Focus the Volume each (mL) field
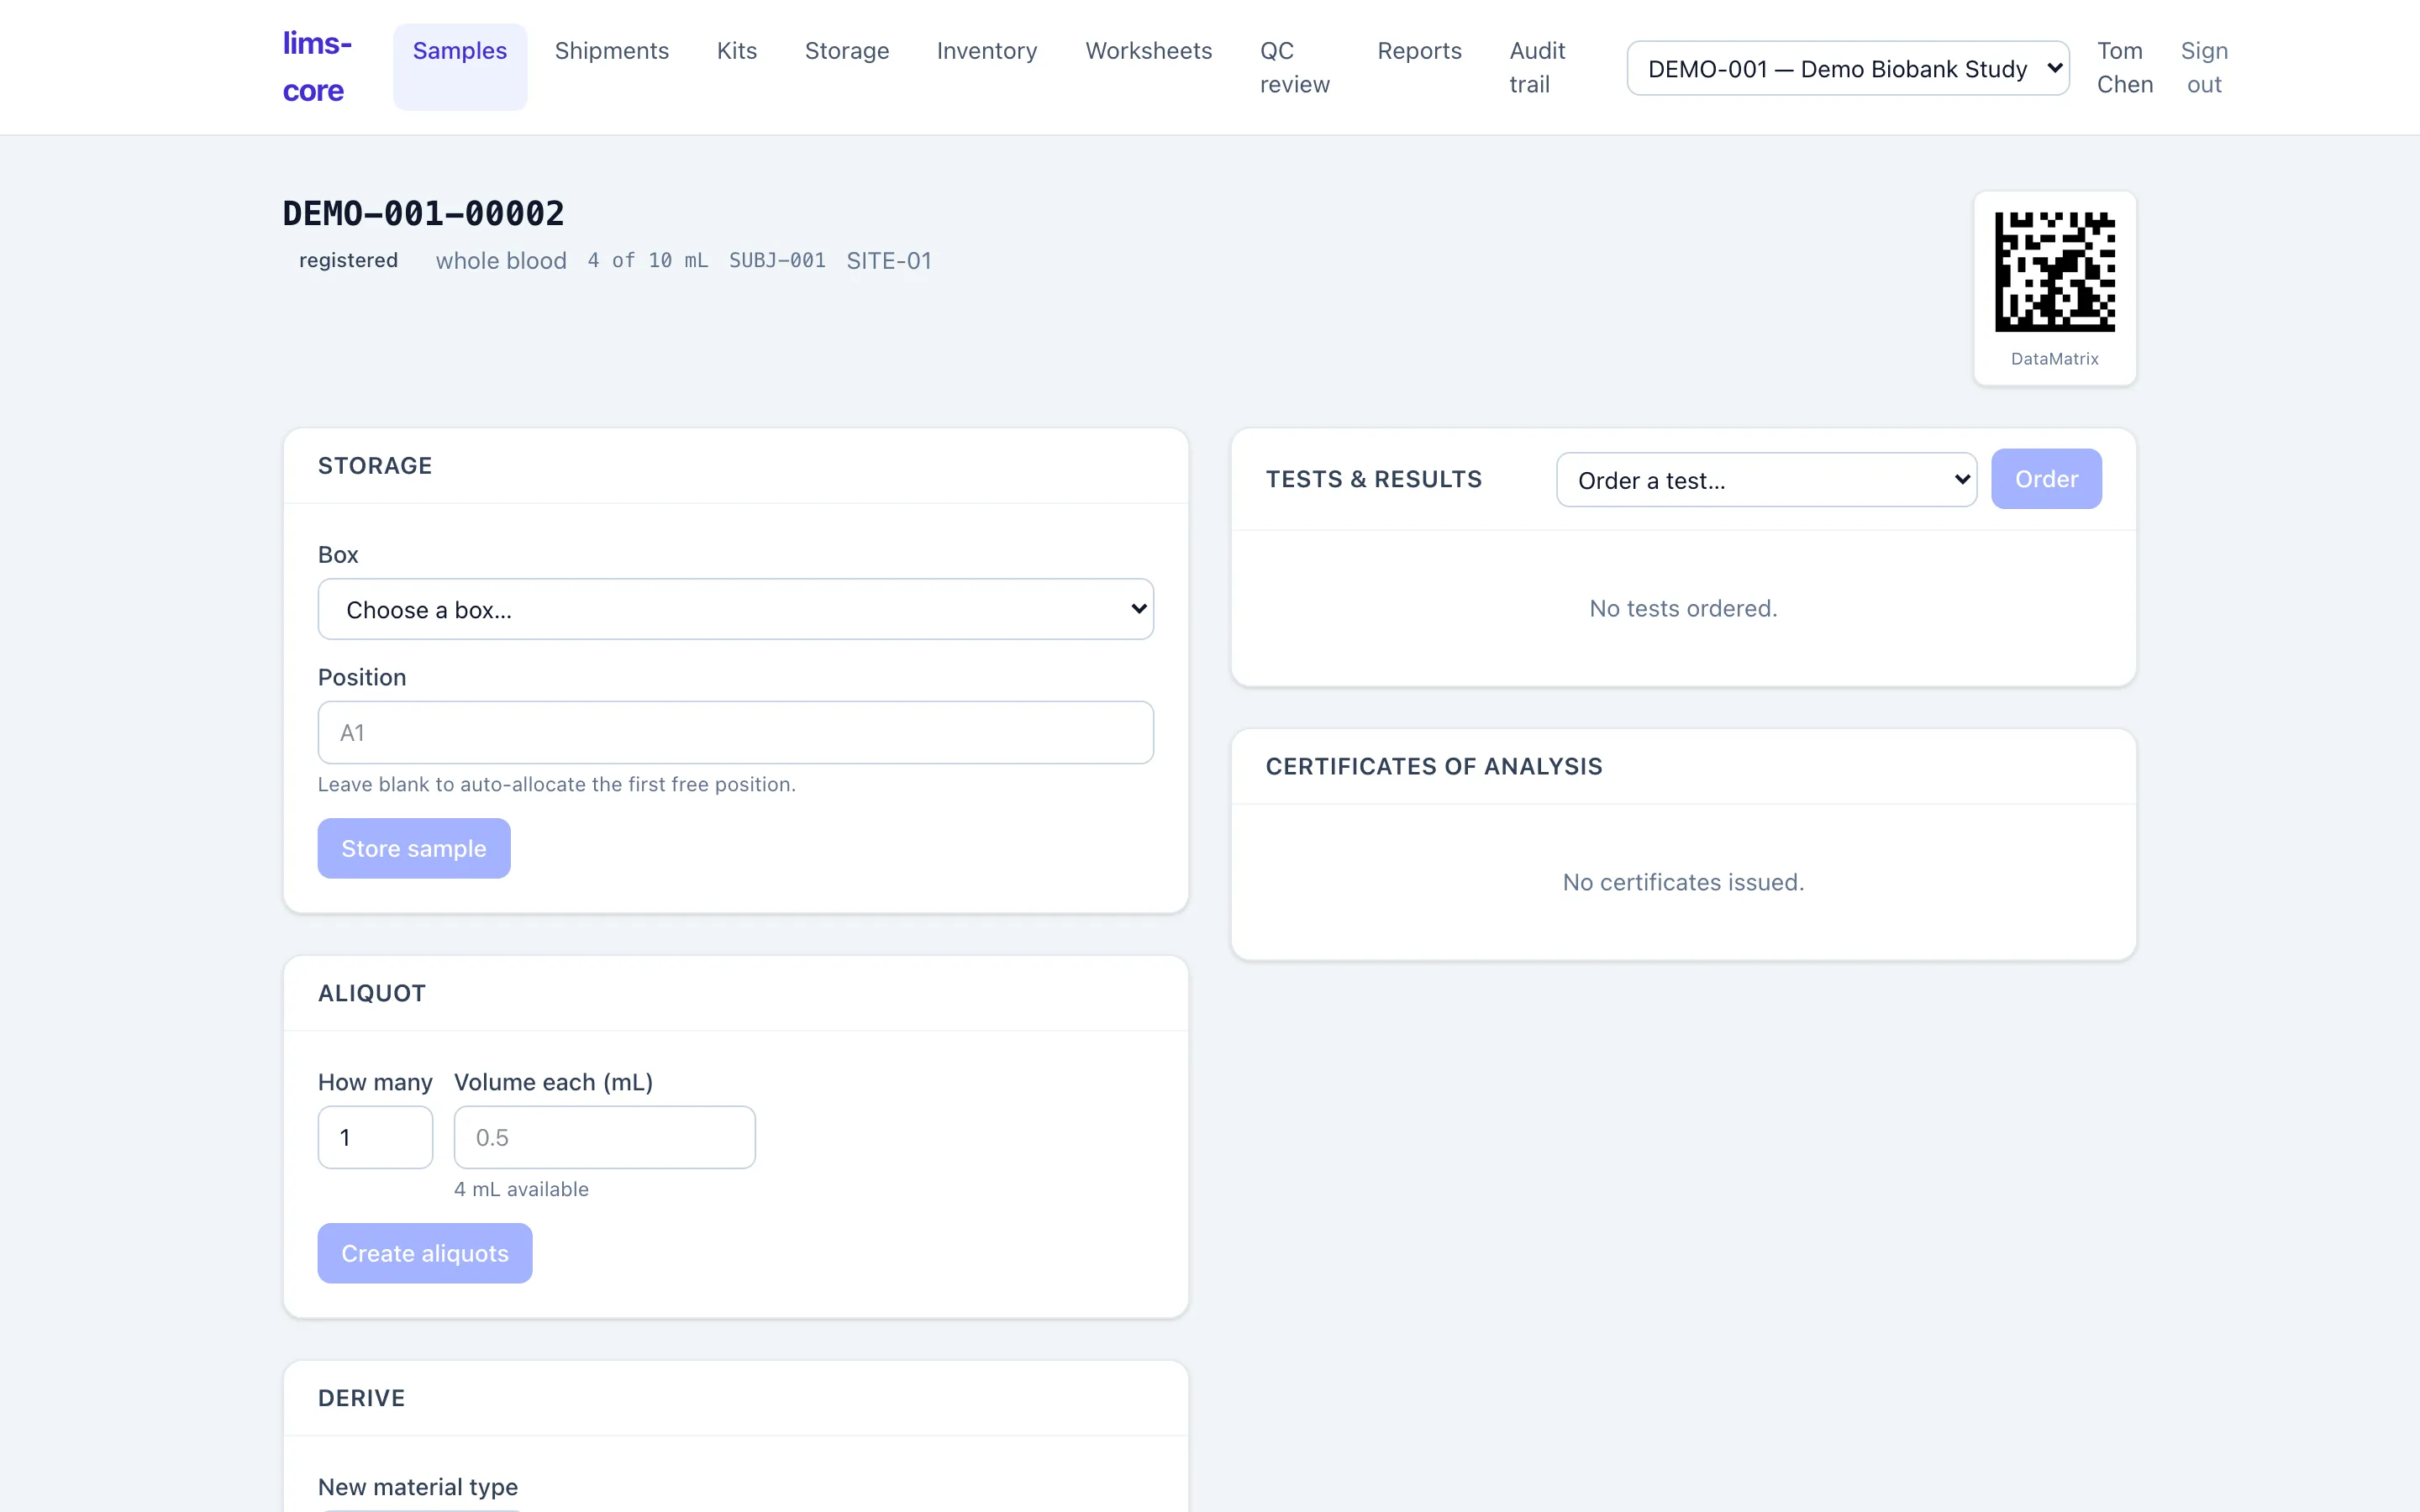Screen dimensions: 2420x1512 605,1137
